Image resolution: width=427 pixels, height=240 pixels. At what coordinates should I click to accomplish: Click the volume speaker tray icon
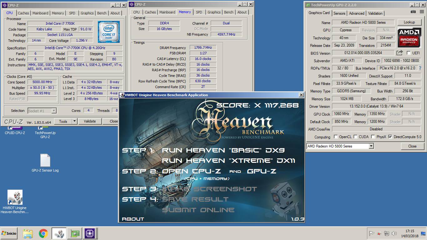pyautogui.click(x=394, y=233)
